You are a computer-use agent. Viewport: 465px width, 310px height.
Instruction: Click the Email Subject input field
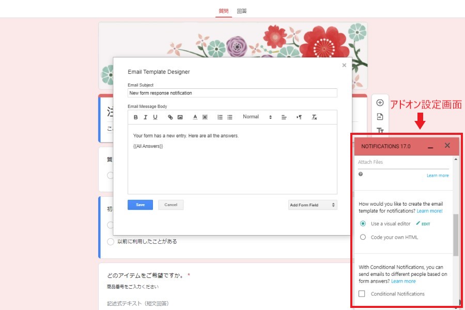pos(232,93)
